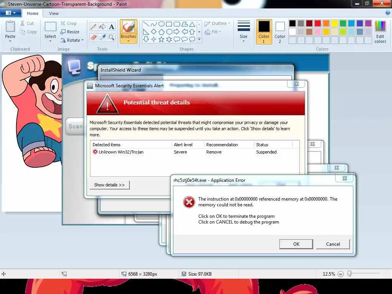
Task: Switch to the Home ribbon tab
Action: [x=33, y=13]
